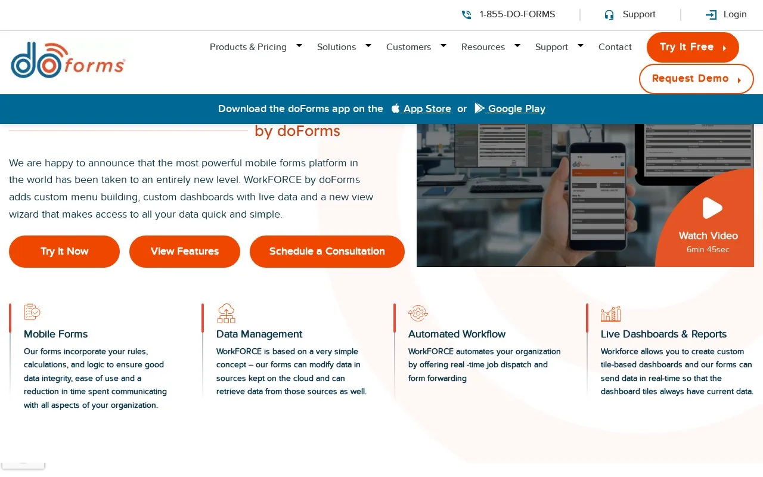The height and width of the screenshot is (477, 763).
Task: Click the View Features button
Action: click(x=185, y=252)
